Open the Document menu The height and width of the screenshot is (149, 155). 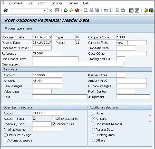point(15,3)
